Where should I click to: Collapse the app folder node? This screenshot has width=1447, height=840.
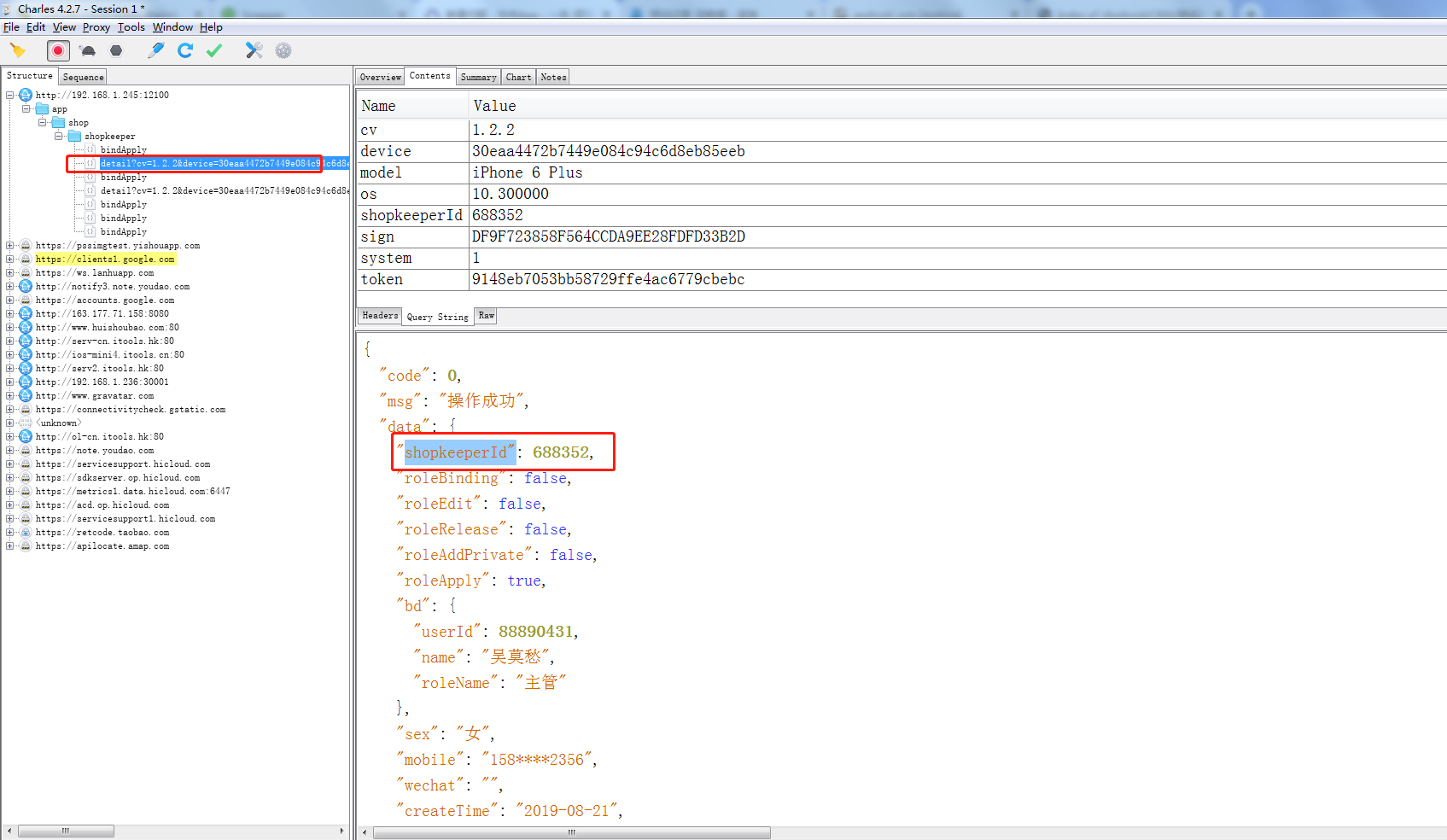(x=26, y=109)
